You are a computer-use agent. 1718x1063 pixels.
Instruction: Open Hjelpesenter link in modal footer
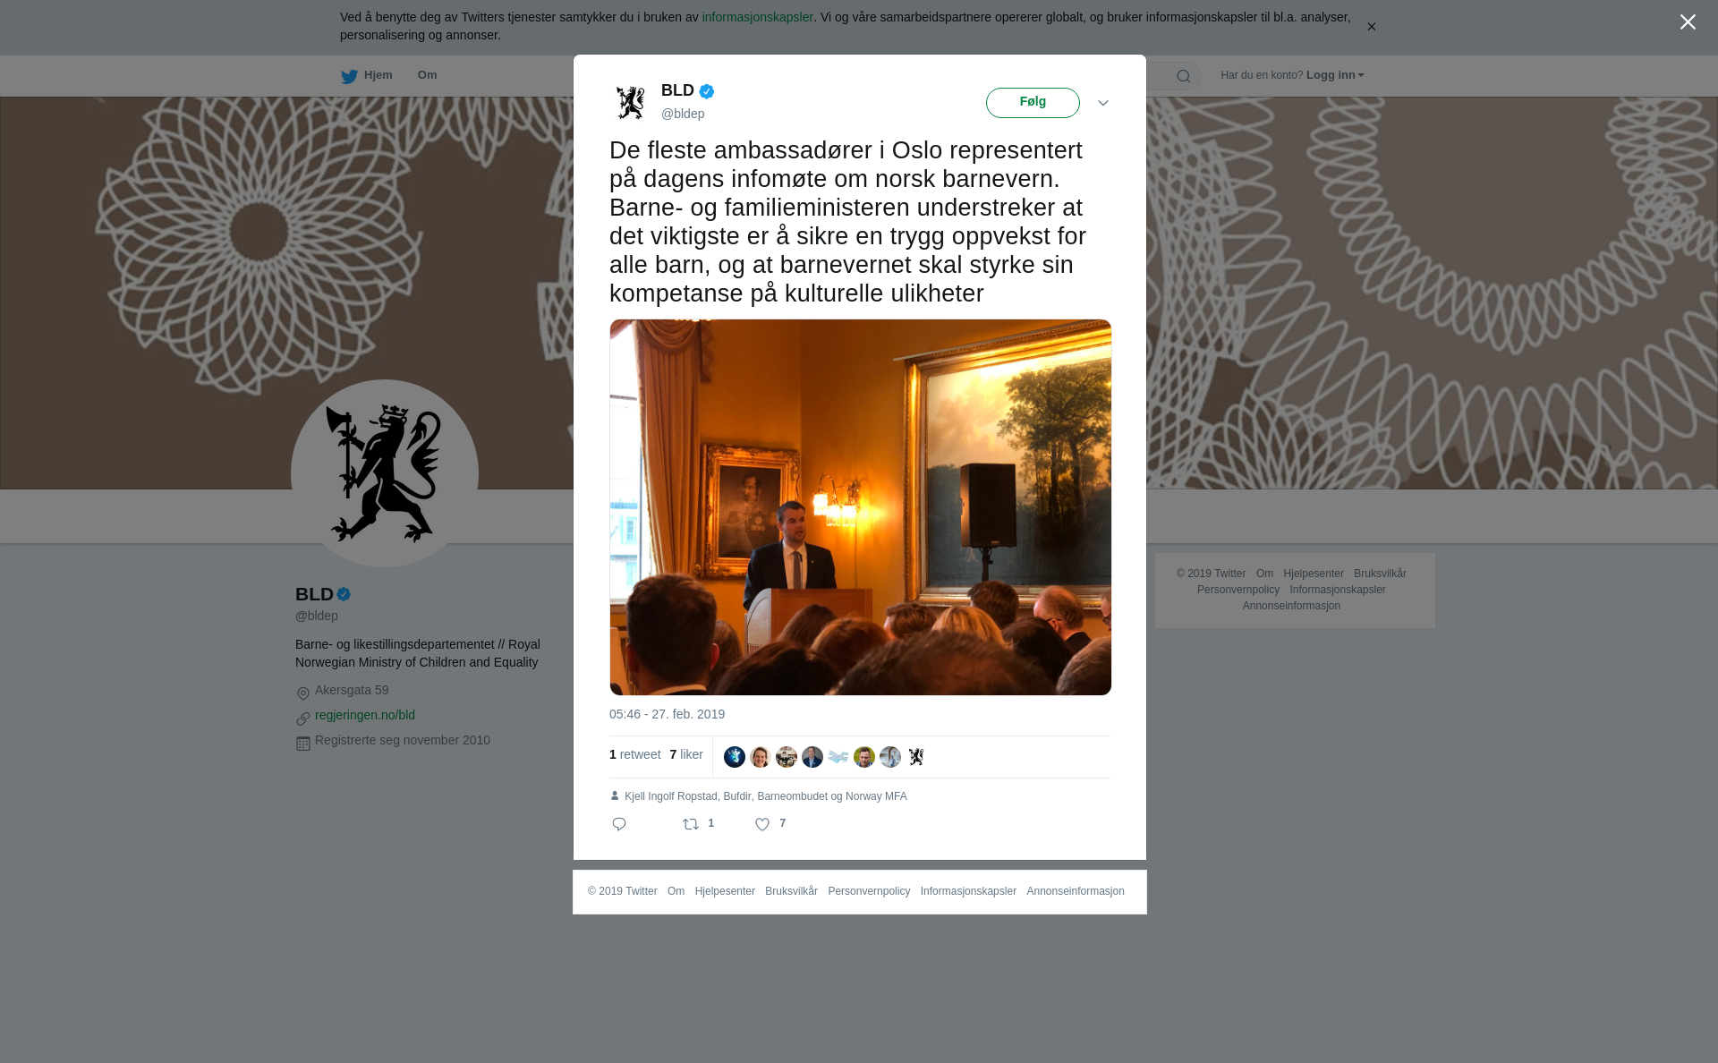[725, 891]
